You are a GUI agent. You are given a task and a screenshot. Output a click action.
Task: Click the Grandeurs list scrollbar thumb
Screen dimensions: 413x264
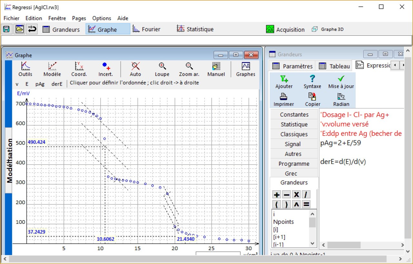[x=312, y=222]
